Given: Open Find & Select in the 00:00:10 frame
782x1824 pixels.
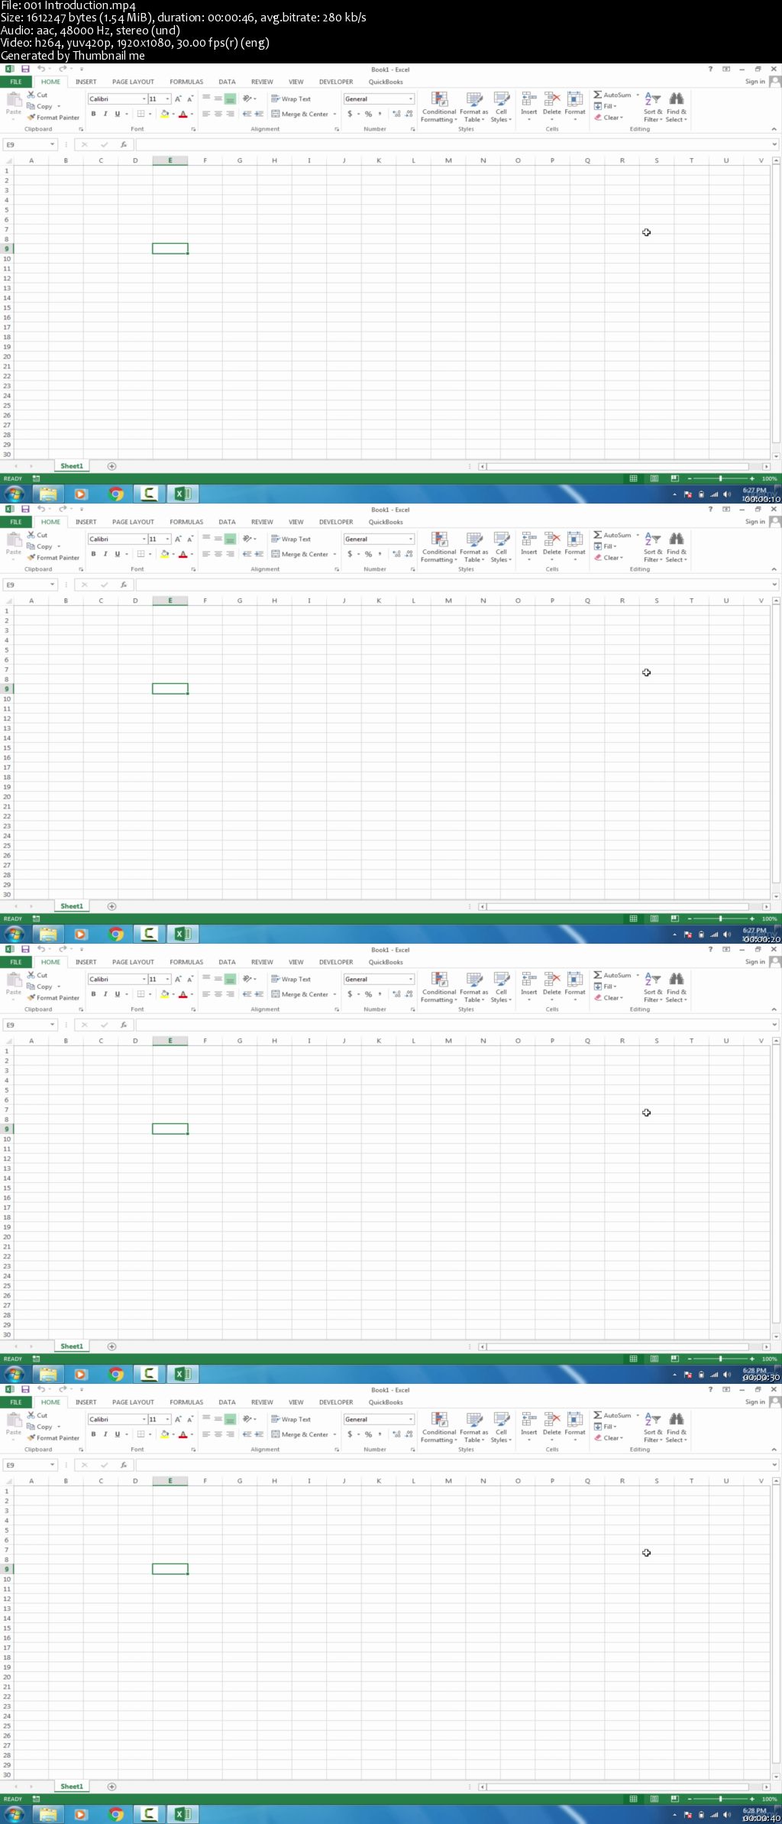Looking at the screenshot, I should (x=677, y=108).
